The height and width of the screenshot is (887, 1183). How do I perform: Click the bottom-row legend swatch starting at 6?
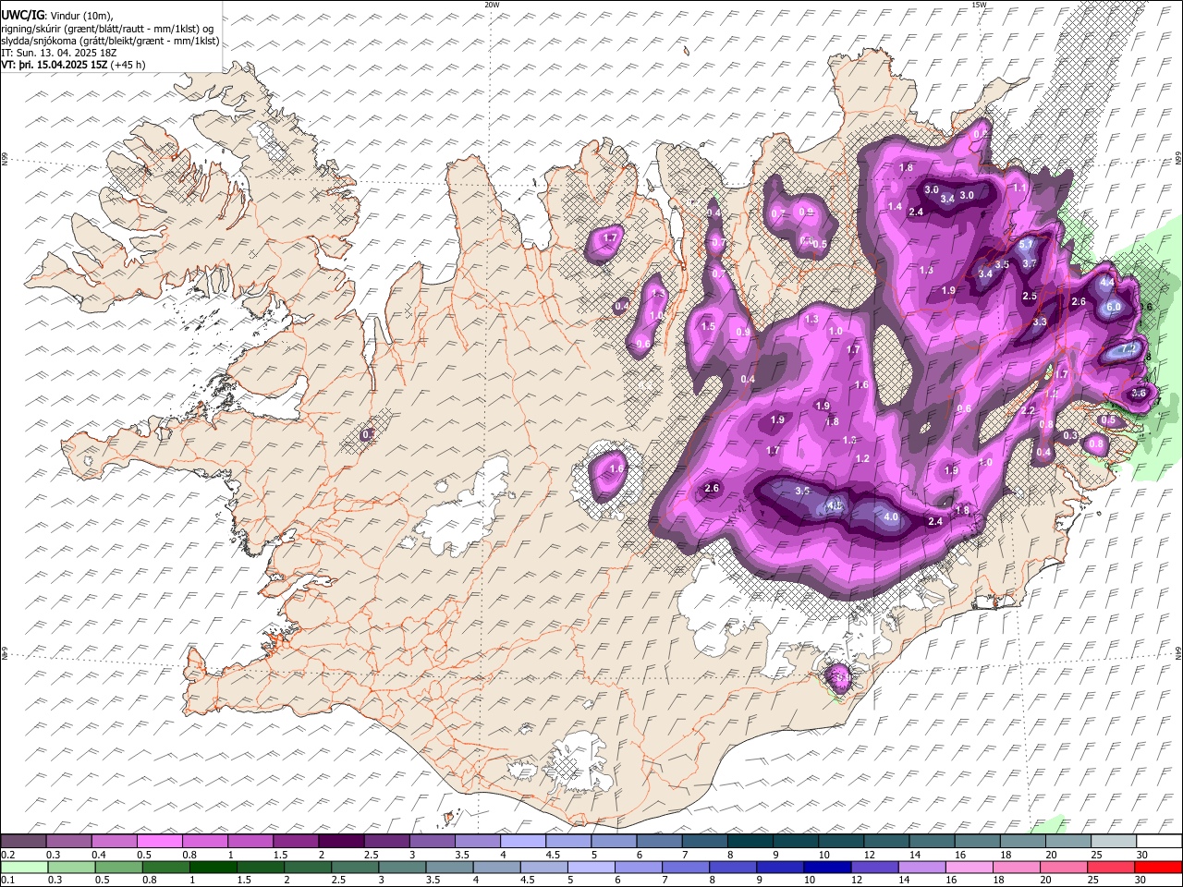tap(639, 867)
